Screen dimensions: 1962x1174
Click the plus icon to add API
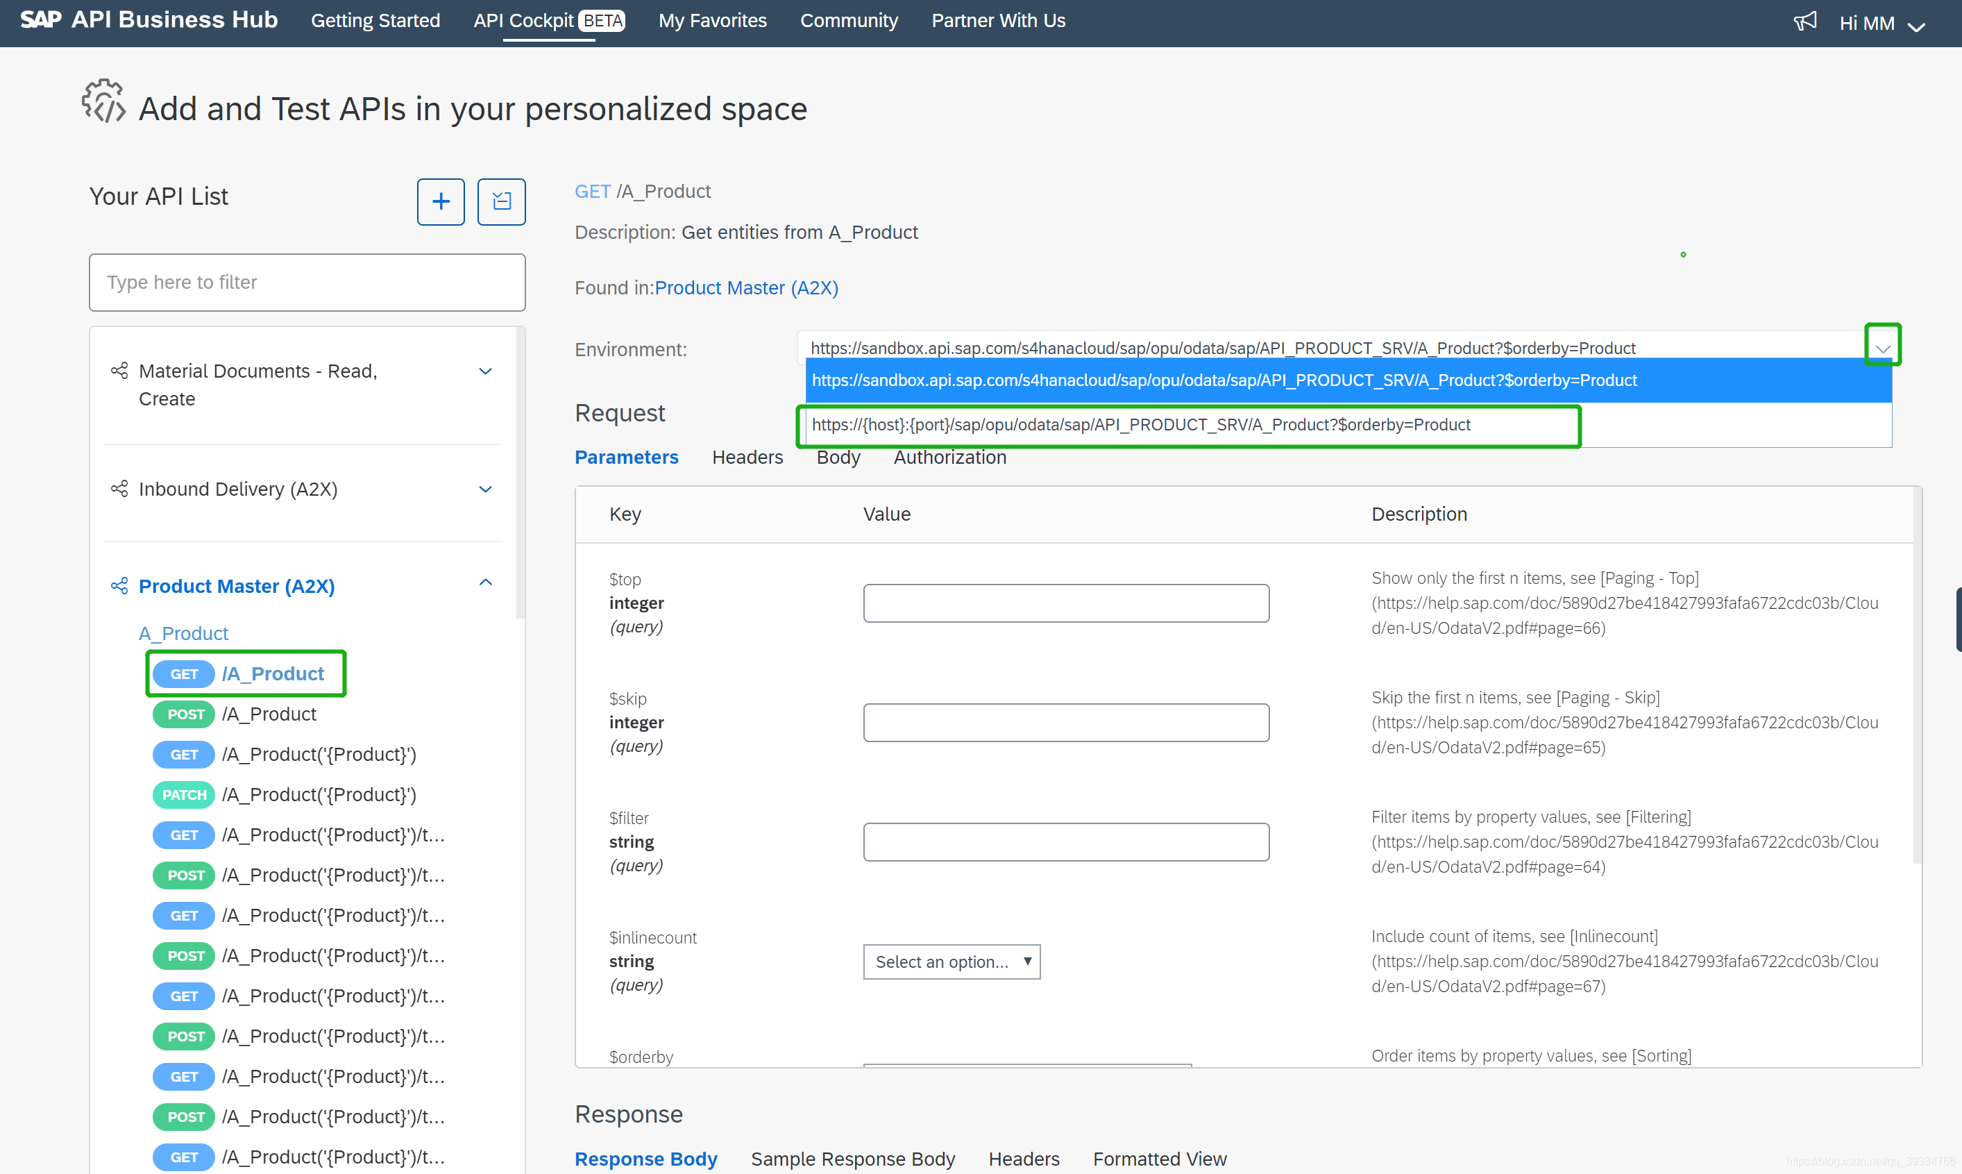coord(441,202)
